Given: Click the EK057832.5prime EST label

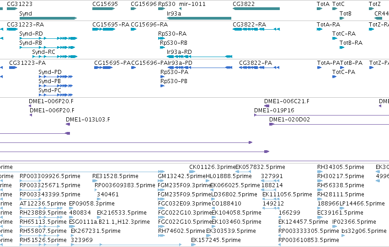Looking at the screenshot, I should click(260, 167).
